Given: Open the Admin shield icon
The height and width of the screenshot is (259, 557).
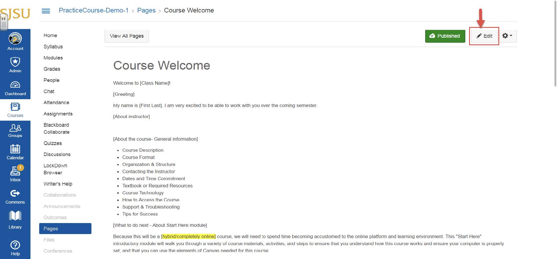Looking at the screenshot, I should tap(15, 62).
